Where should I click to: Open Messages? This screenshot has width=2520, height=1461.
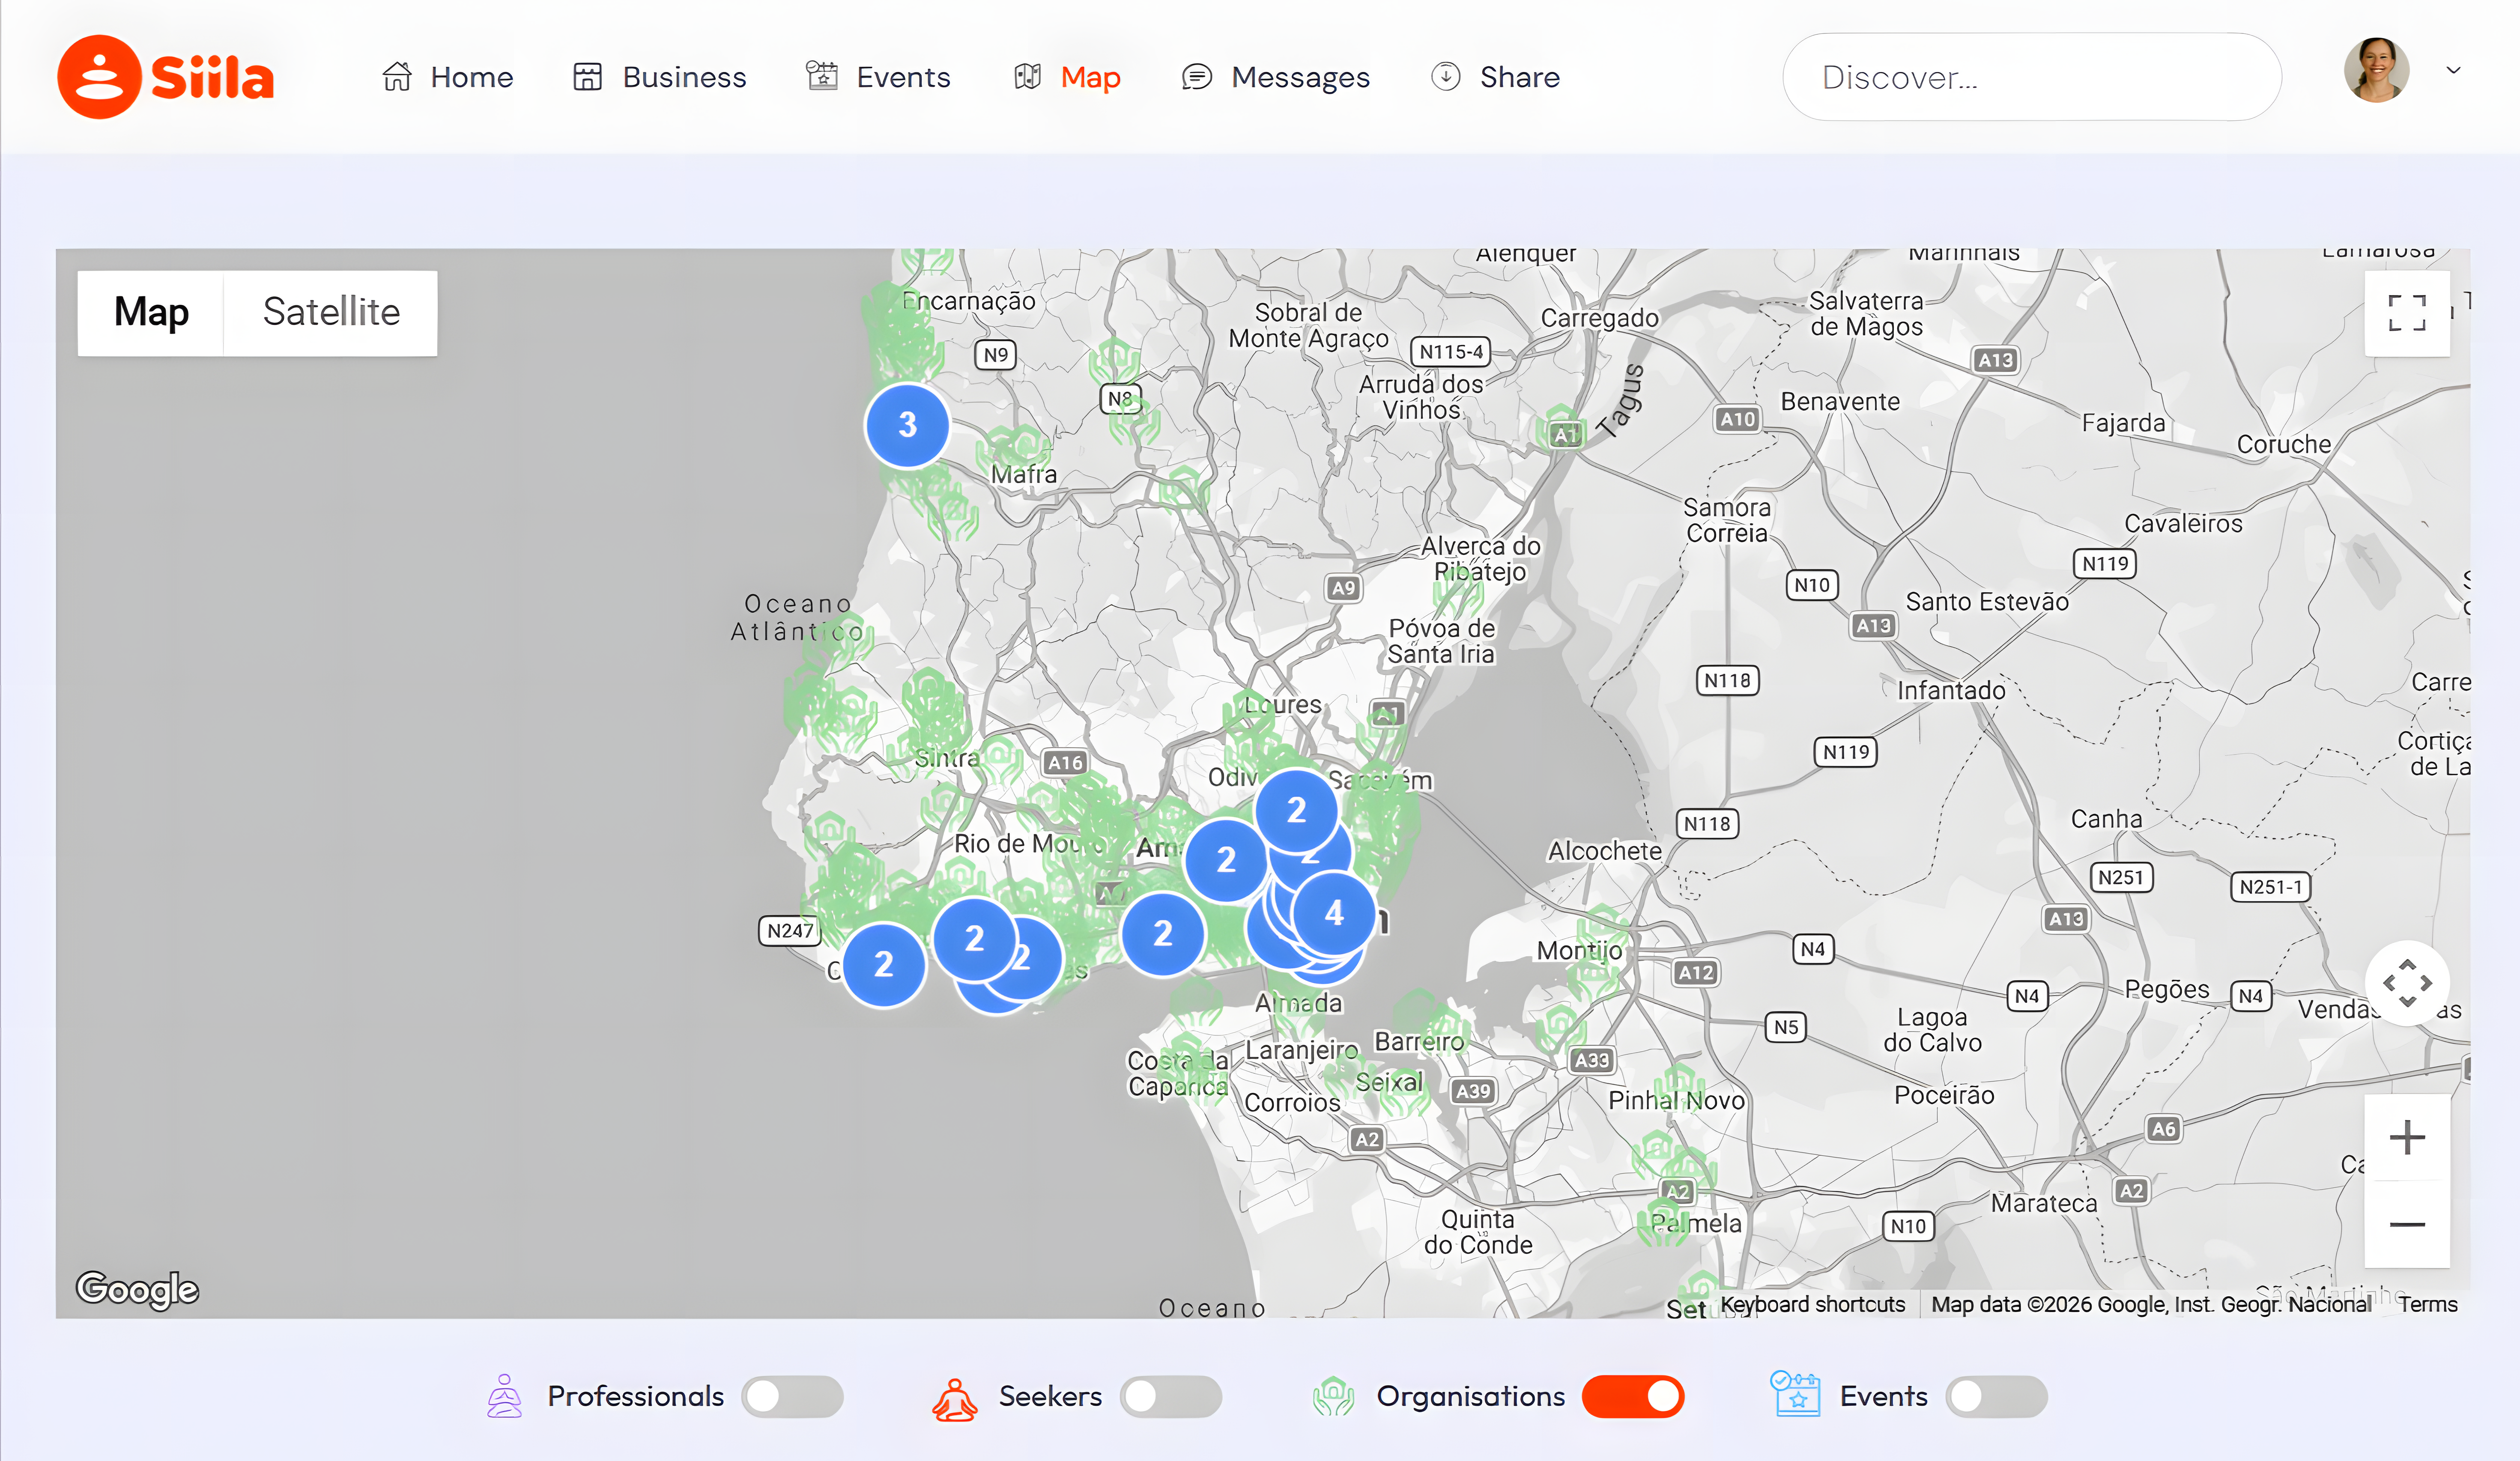click(1275, 77)
